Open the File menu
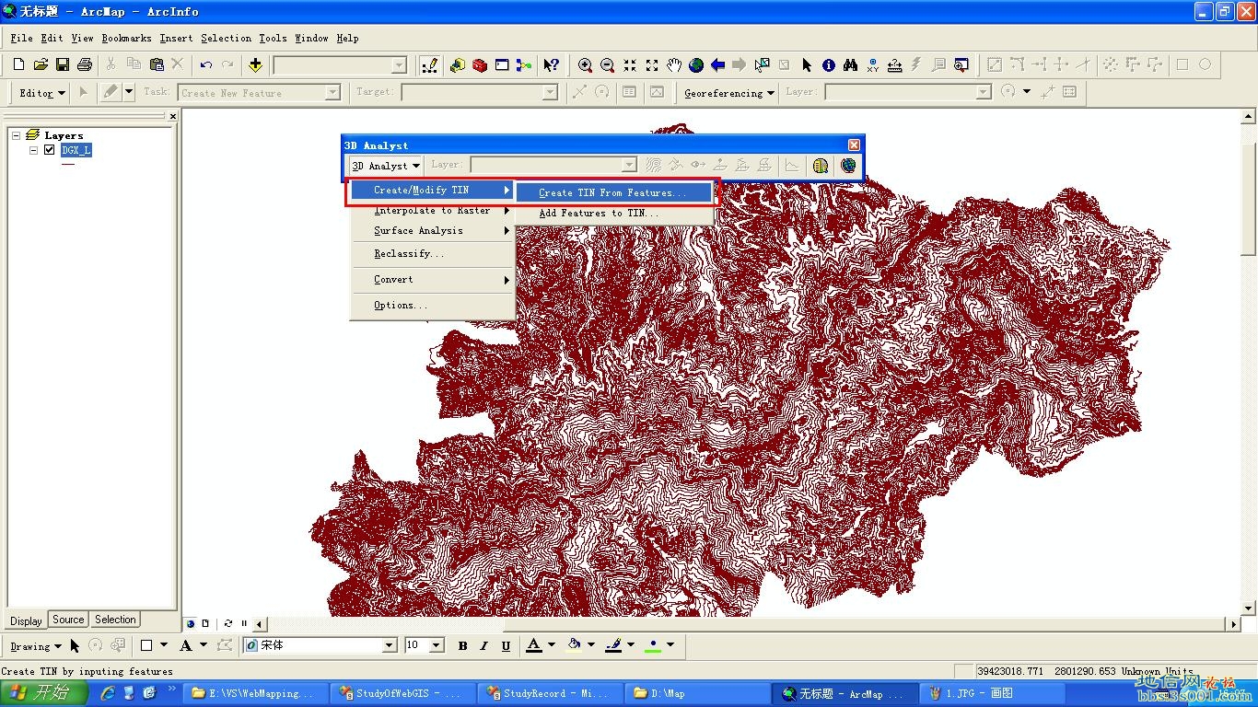The width and height of the screenshot is (1258, 707). point(21,38)
